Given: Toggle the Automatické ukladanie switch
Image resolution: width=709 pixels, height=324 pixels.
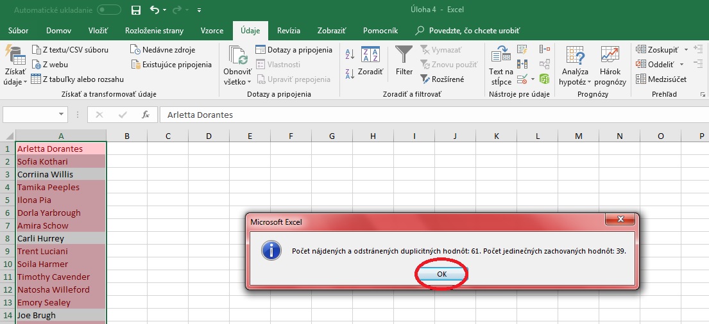Looking at the screenshot, I should point(109,10).
